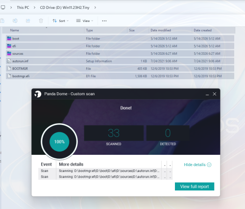Select second Scan event row
Screen dimensions: 245x209
(x=105, y=177)
